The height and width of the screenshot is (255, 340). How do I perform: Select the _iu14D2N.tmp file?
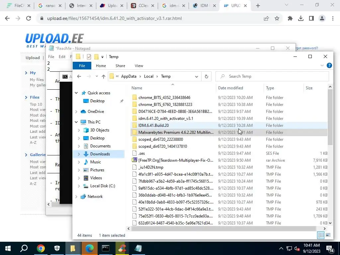[x=151, y=167]
